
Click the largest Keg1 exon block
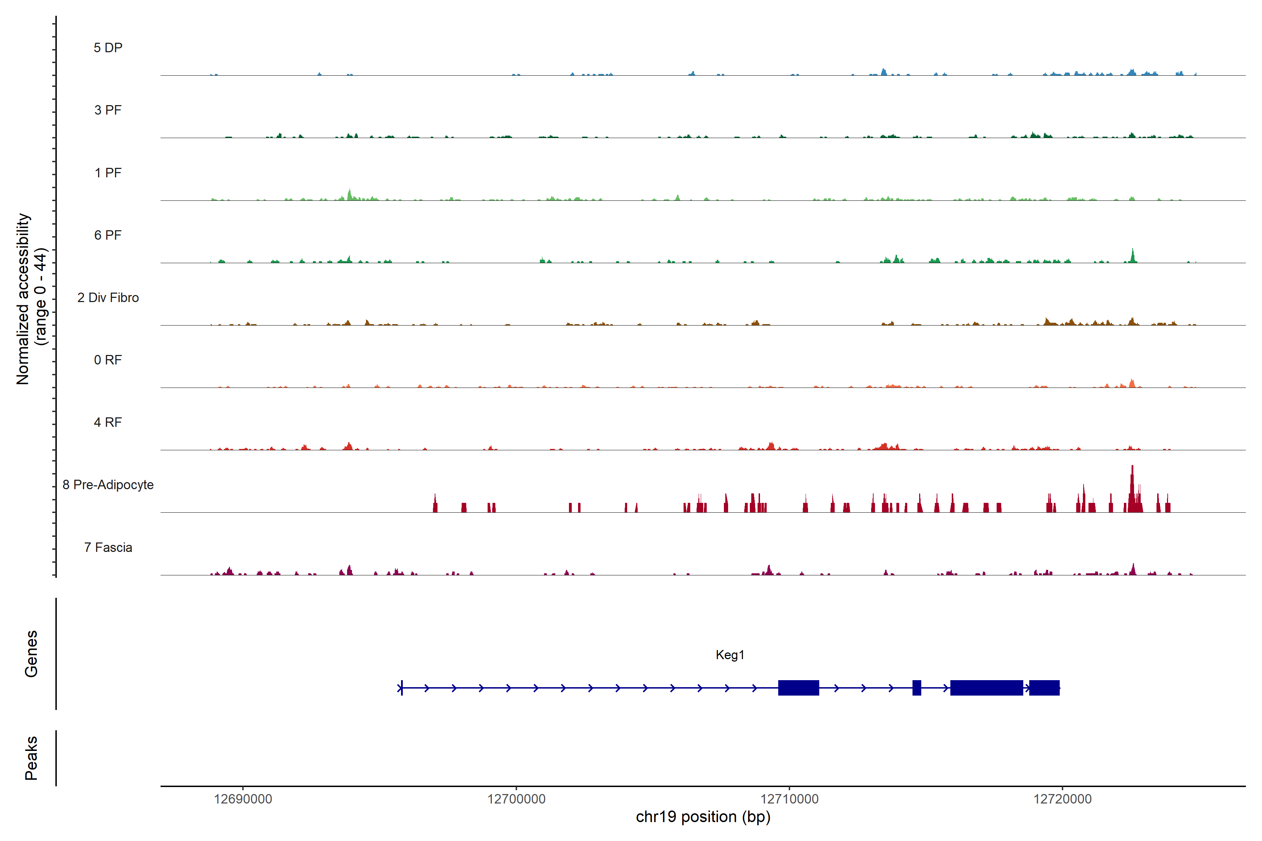pyautogui.click(x=986, y=688)
